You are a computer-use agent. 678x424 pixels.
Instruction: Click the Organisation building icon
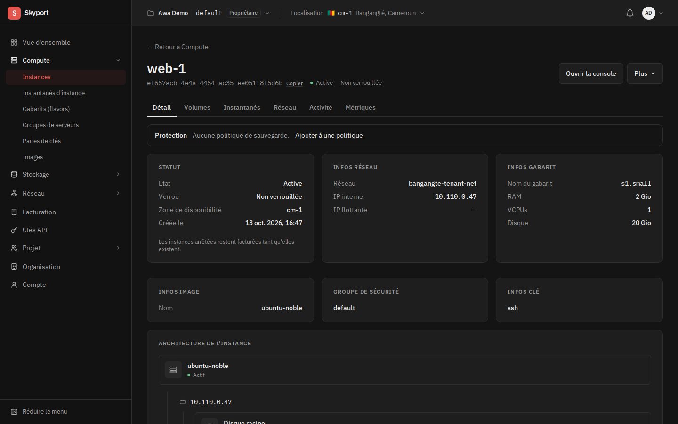[14, 267]
